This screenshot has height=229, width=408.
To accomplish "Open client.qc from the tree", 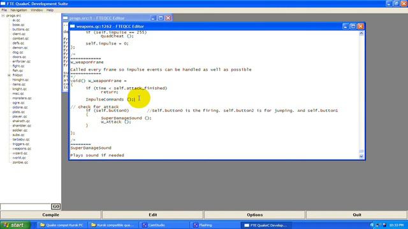I will 19,34.
